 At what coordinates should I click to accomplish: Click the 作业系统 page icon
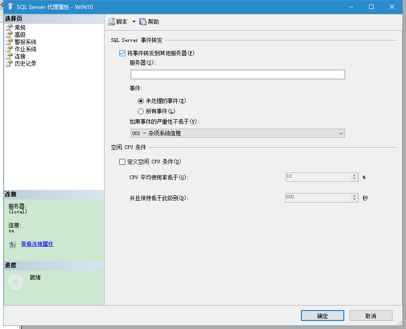pyautogui.click(x=9, y=49)
